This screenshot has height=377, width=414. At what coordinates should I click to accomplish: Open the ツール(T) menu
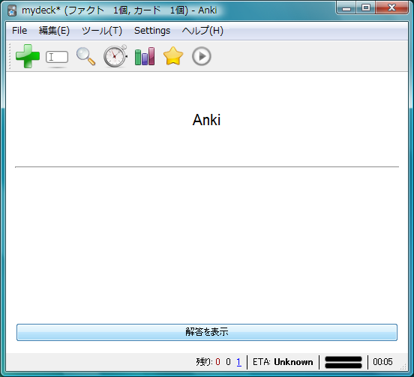(102, 31)
